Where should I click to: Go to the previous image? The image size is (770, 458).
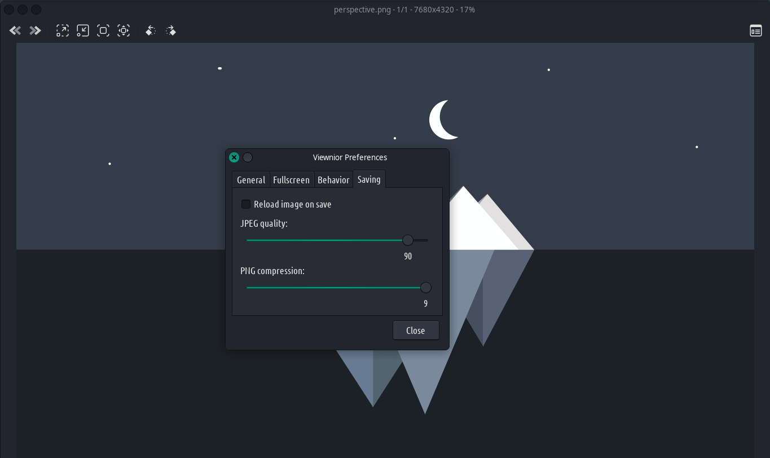tap(15, 30)
